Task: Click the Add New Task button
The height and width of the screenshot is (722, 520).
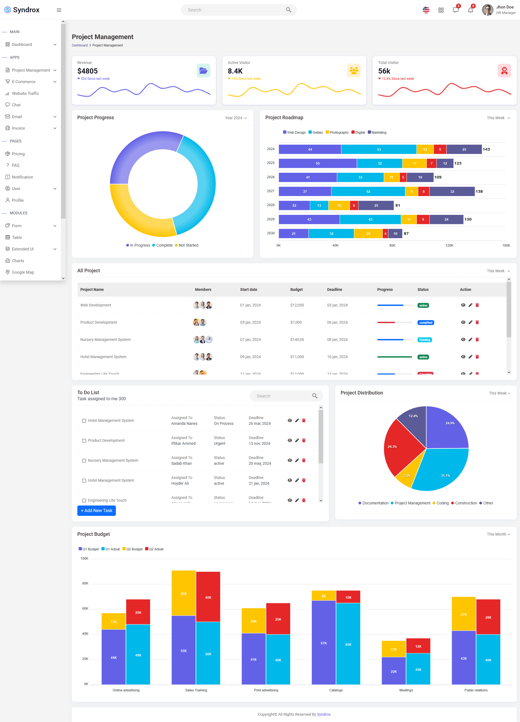Action: tap(96, 510)
